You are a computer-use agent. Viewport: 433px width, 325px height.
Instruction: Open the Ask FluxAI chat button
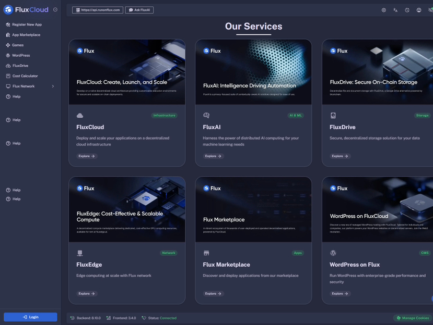[139, 10]
